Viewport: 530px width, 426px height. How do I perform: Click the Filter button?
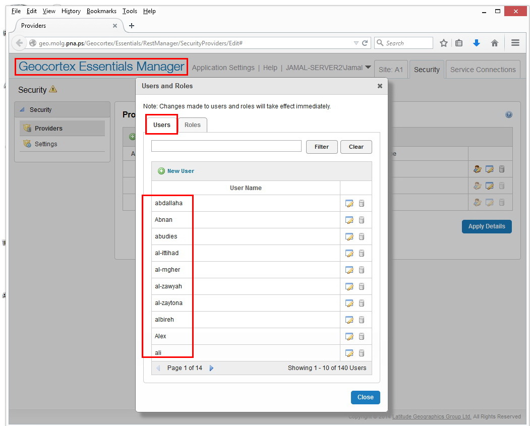pos(321,147)
